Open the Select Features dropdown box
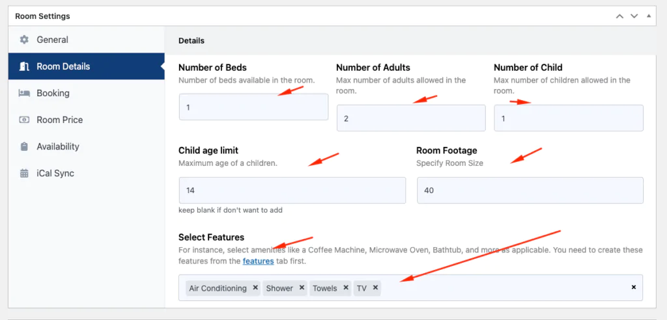This screenshot has width=667, height=320. [x=410, y=287]
